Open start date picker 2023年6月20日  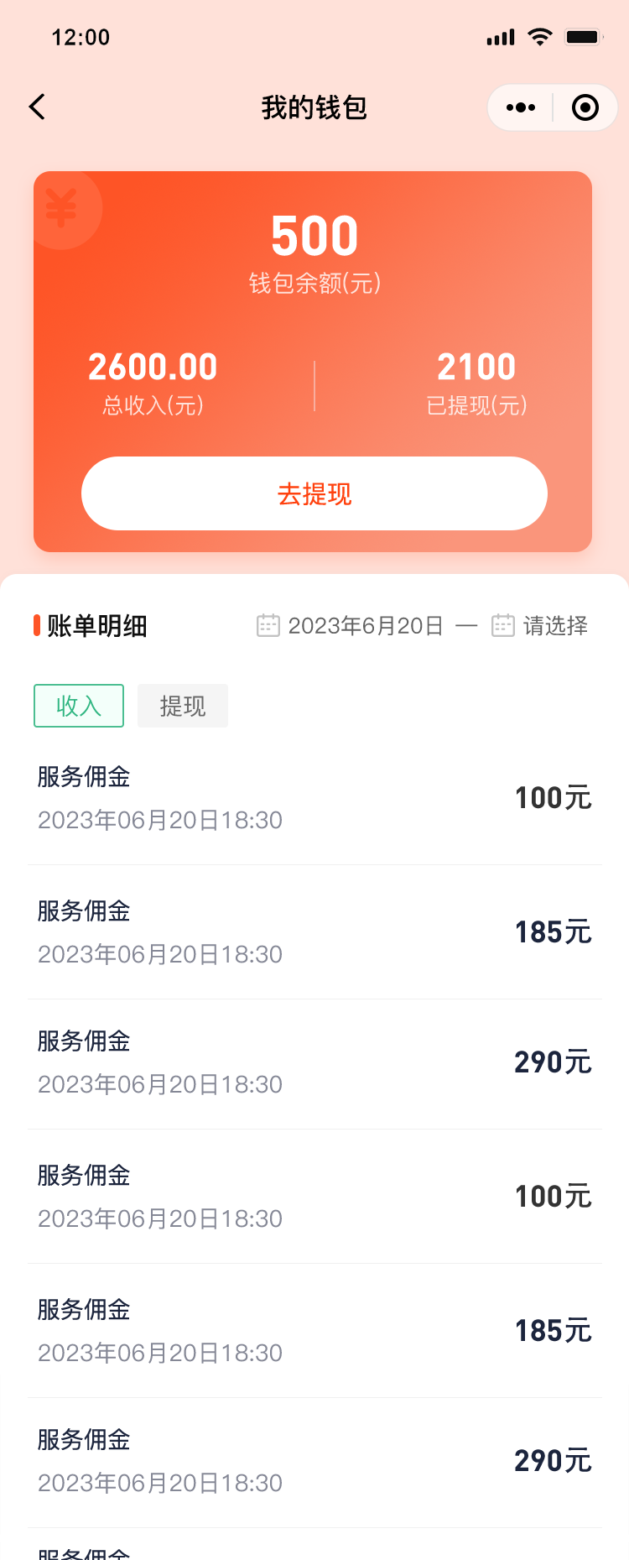point(366,626)
